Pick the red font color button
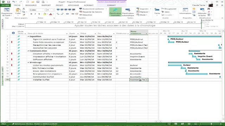Image resolution: width=225 pixels, height=126 pixels. [51, 14]
